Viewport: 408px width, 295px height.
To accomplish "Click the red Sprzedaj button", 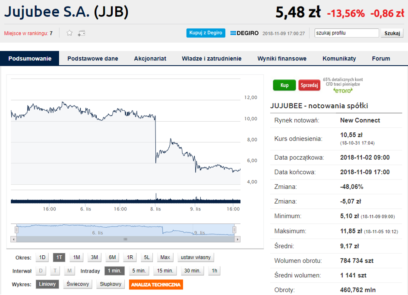I will [x=310, y=85].
